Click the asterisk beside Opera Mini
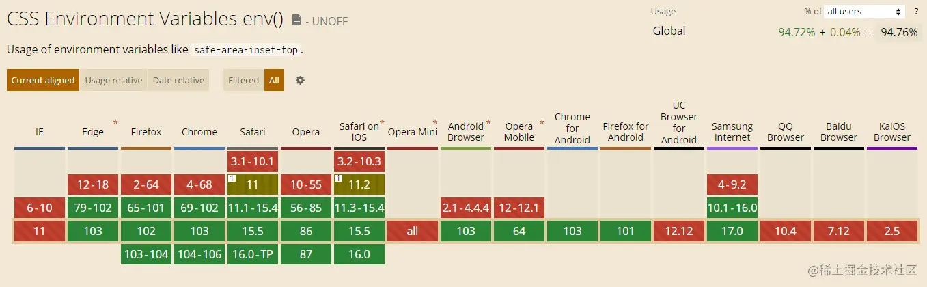Screen dimensions: 927x287 click(x=435, y=123)
